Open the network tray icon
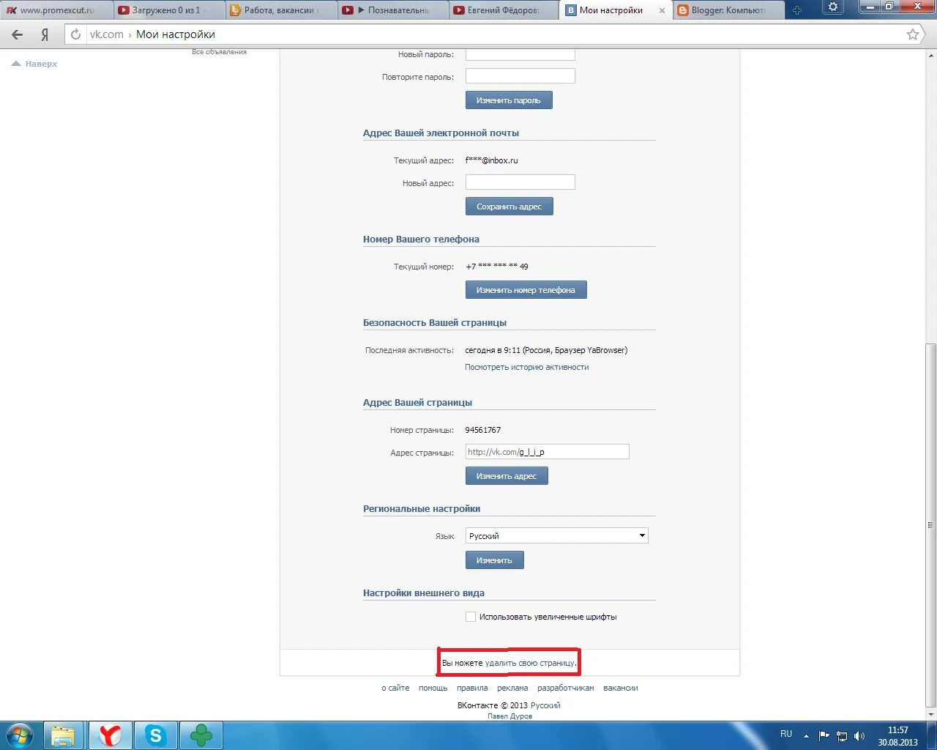The width and height of the screenshot is (937, 750). coord(842,736)
